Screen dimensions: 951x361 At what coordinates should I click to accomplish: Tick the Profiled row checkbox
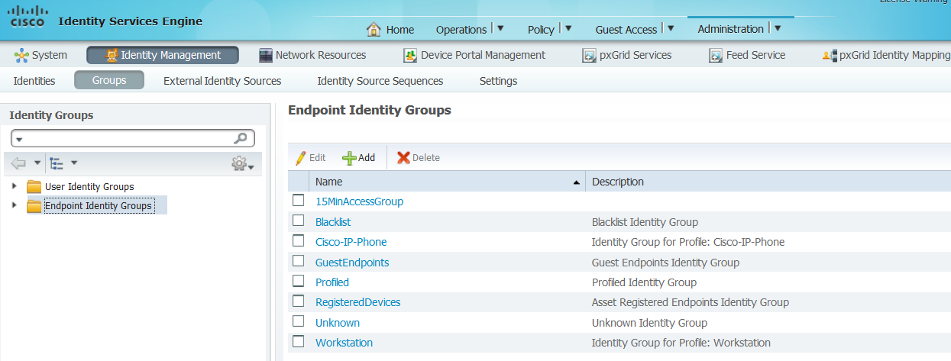tap(299, 281)
